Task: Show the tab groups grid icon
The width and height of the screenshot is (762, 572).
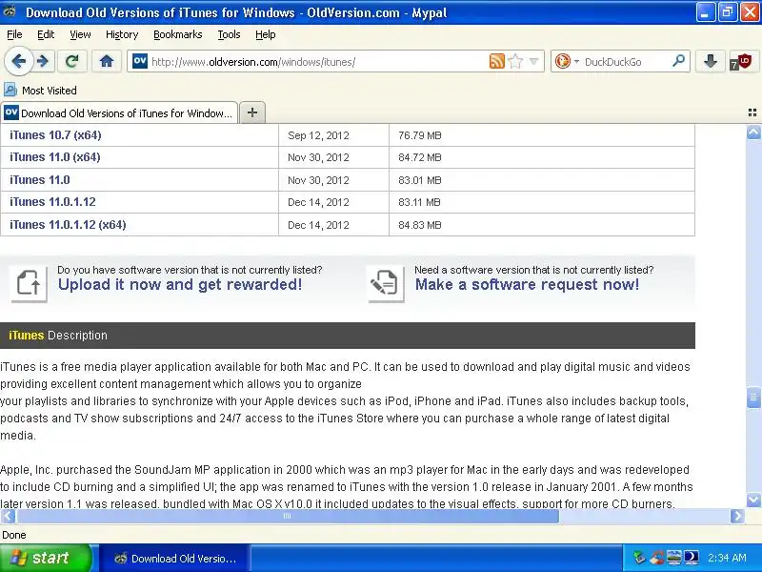Action: pyautogui.click(x=752, y=112)
